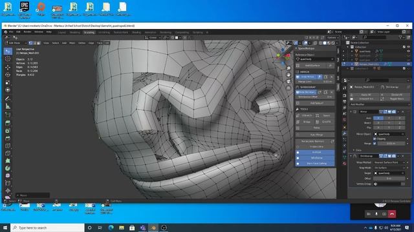Activate the Extrude Region tool
This screenshot has width=414, height=232.
click(x=8, y=123)
